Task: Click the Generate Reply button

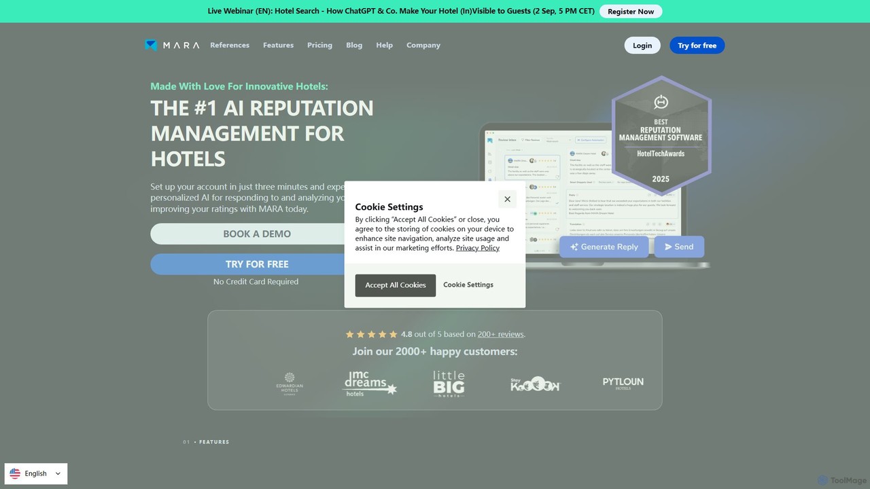Action: click(x=604, y=247)
